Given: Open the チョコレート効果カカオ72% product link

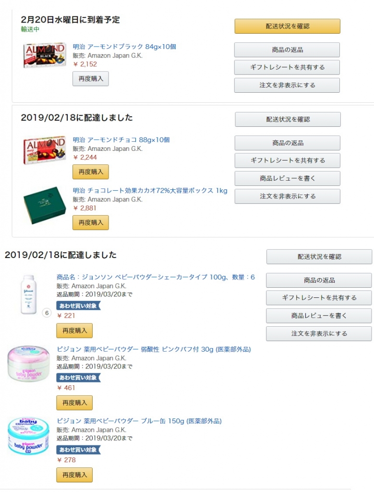Looking at the screenshot, I should [150, 191].
